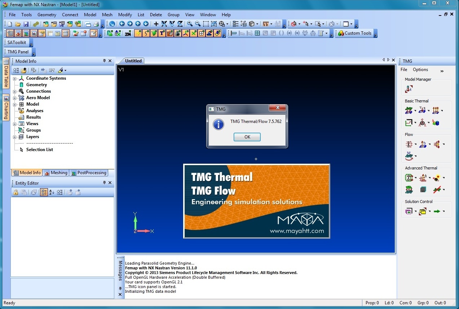Screen dimensions: 459x309
Task: Click the info icon in TMG dialog
Action: (x=219, y=124)
